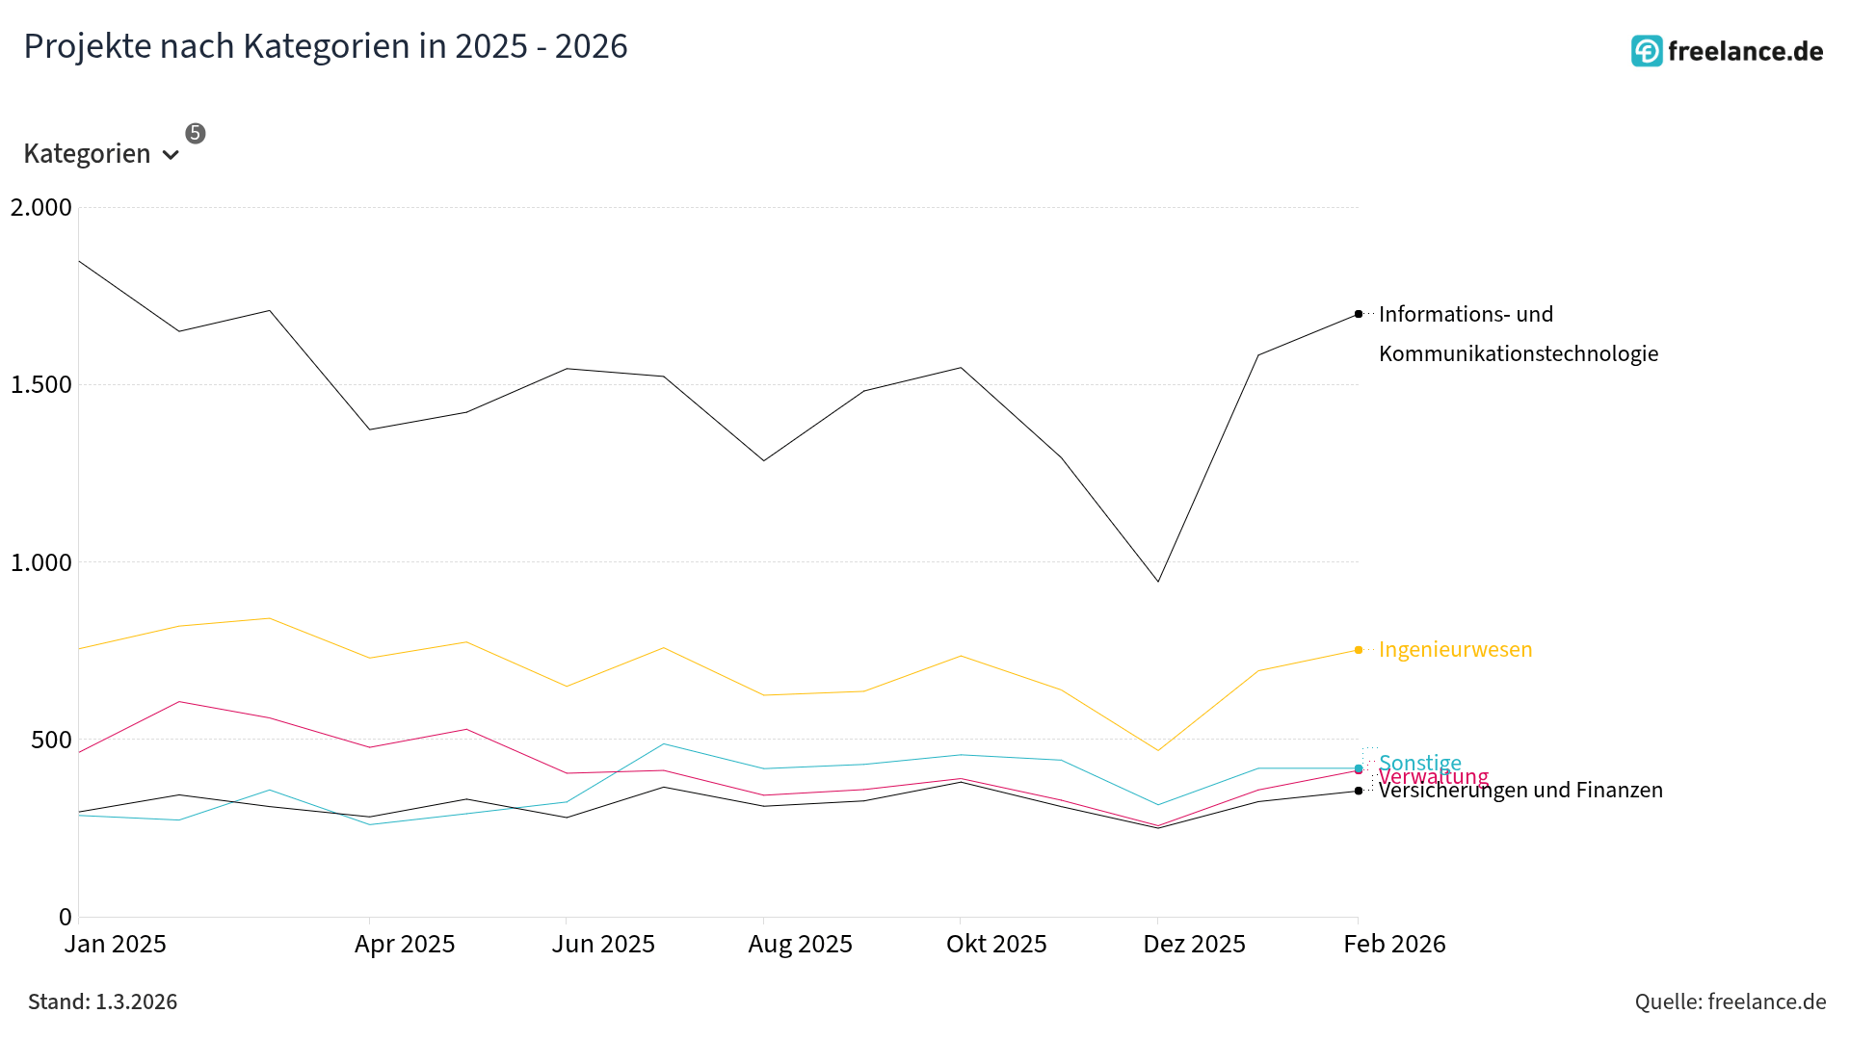Click the teal Sonstige end-point dot

click(x=1359, y=767)
